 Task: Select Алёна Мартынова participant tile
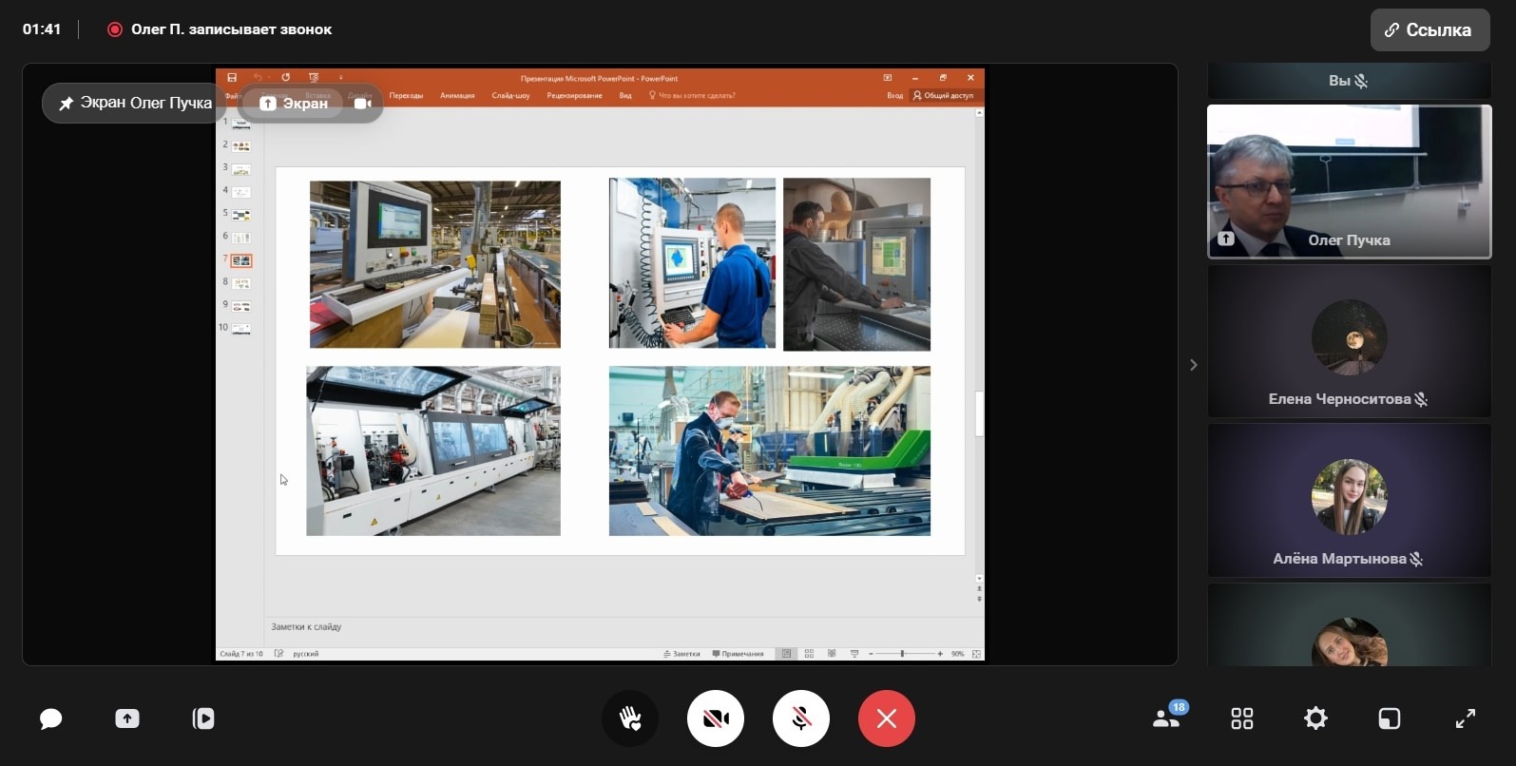1349,500
